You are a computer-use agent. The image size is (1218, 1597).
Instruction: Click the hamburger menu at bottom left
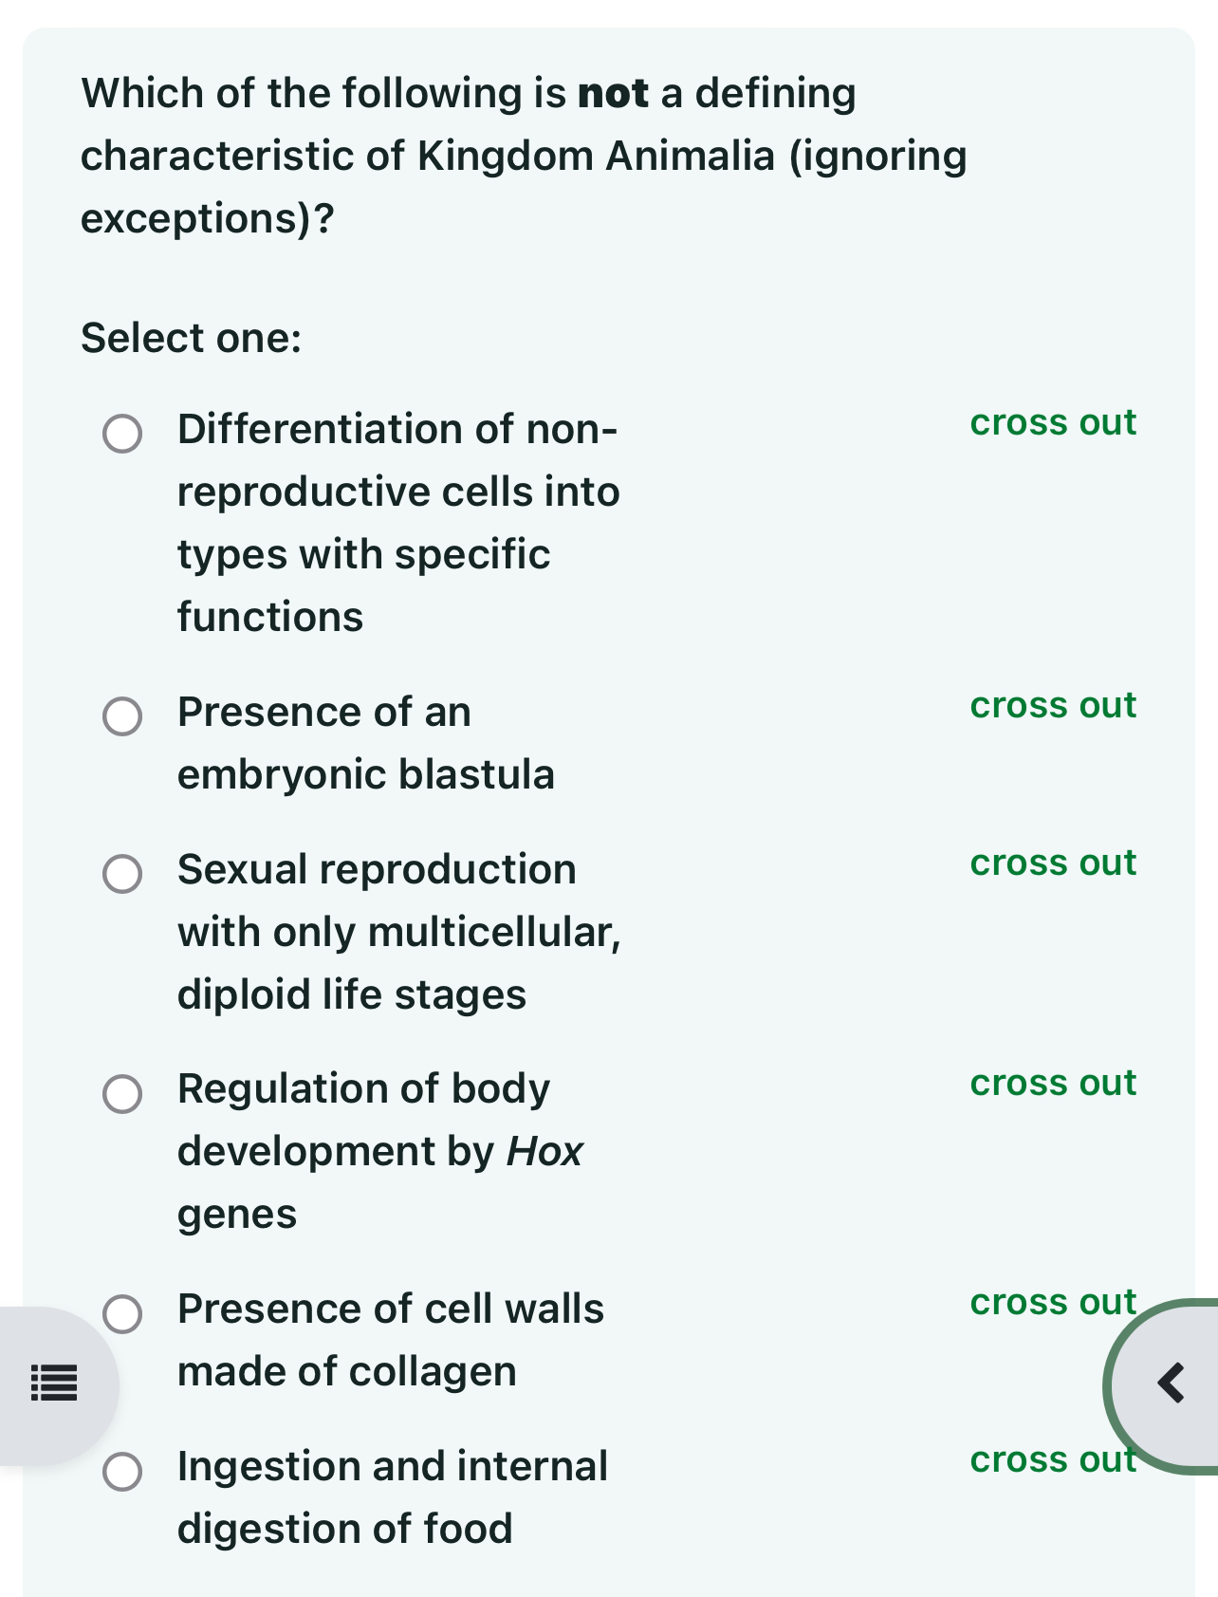click(x=54, y=1383)
